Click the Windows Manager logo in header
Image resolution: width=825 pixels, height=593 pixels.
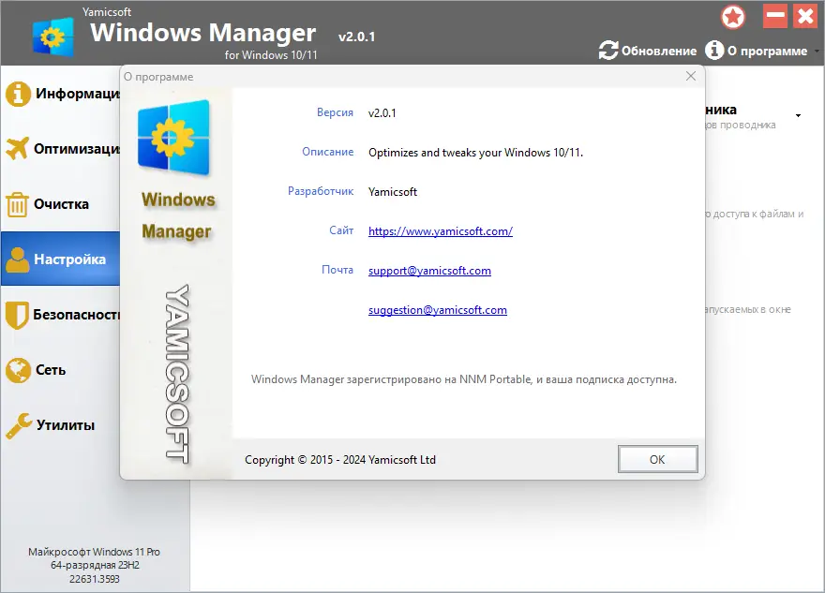(x=53, y=37)
